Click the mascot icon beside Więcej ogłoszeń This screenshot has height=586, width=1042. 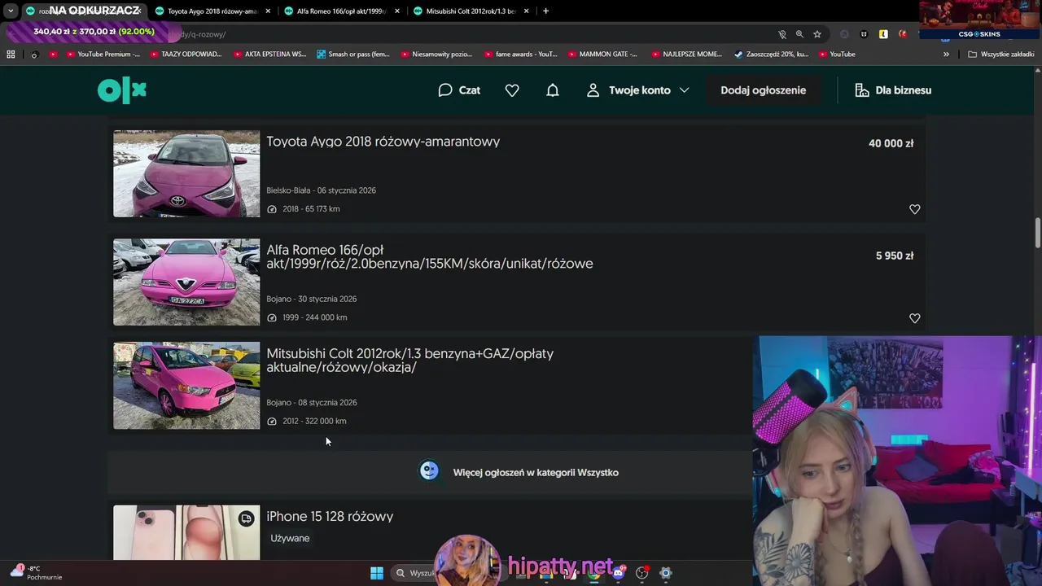click(429, 471)
